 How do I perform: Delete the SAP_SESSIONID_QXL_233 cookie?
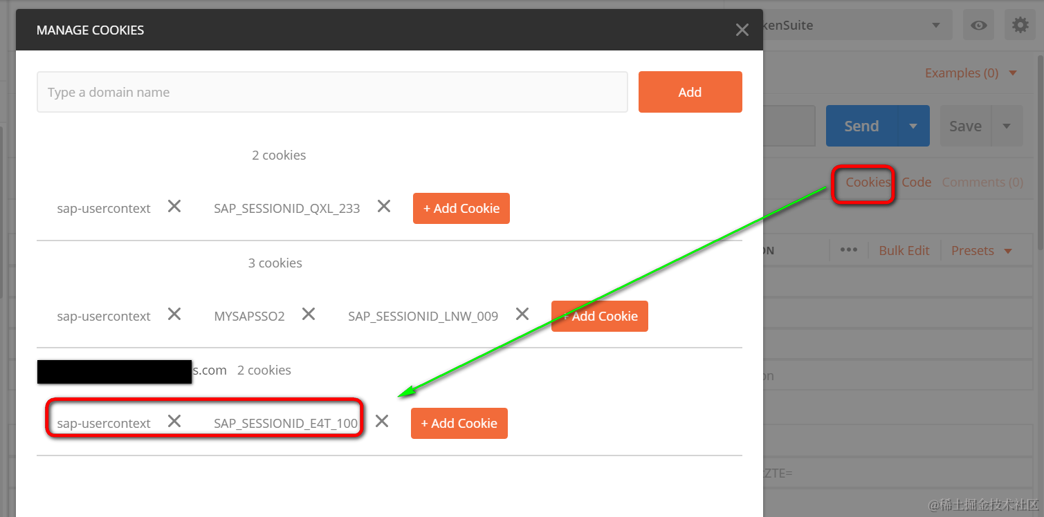pos(384,207)
